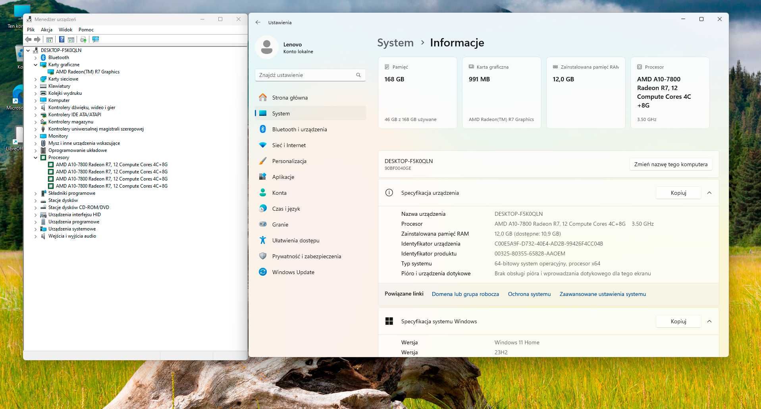The height and width of the screenshot is (409, 761).
Task: Select Wejścia i wyjścia audio tree item
Action: click(72, 236)
